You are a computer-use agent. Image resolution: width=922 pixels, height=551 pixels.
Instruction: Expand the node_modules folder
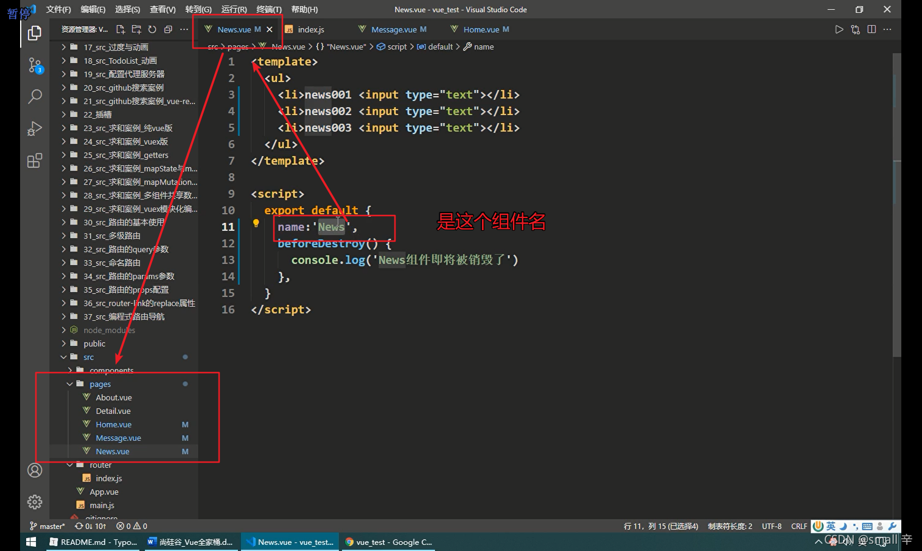(x=125, y=330)
